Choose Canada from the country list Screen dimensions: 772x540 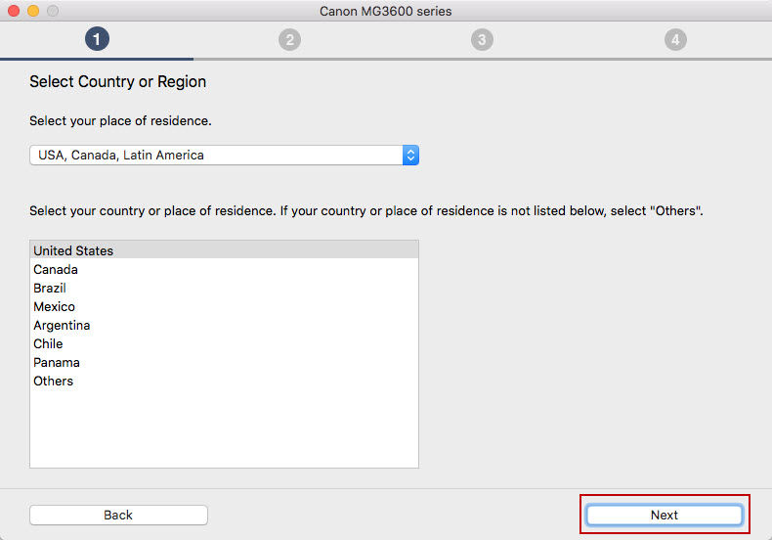tap(56, 269)
